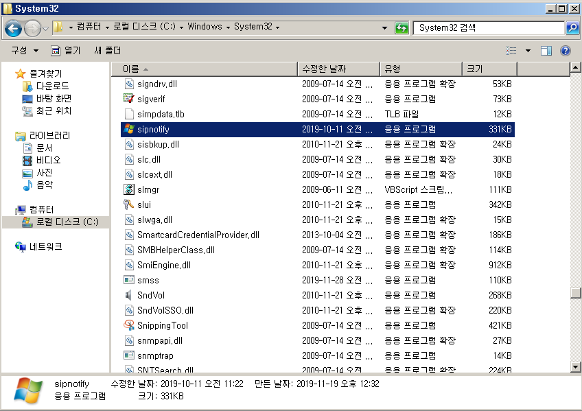Go back with the Back arrow button
Viewport: 582px width, 411px height.
(x=13, y=28)
